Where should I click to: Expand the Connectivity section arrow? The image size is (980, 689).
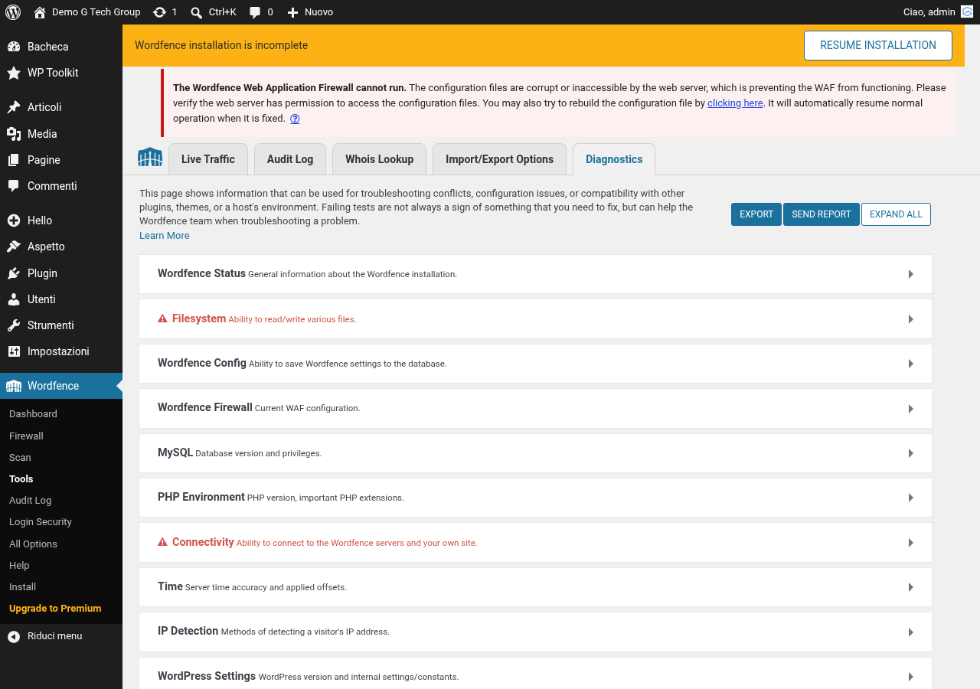(910, 543)
